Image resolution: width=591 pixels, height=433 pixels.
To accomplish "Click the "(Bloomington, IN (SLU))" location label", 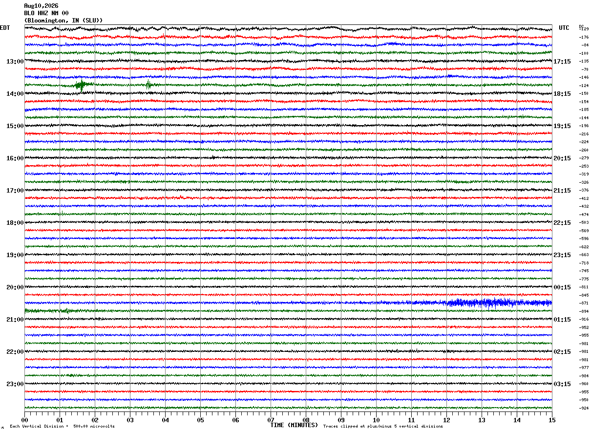I will tap(63, 21).
